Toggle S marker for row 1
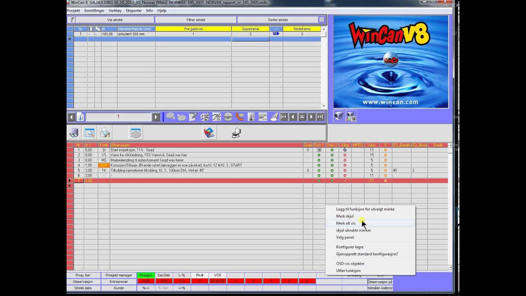This screenshot has width=526, height=296. (x=385, y=150)
